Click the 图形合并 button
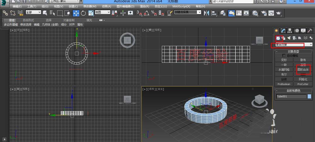This screenshot has width=315, height=142. click(x=303, y=69)
